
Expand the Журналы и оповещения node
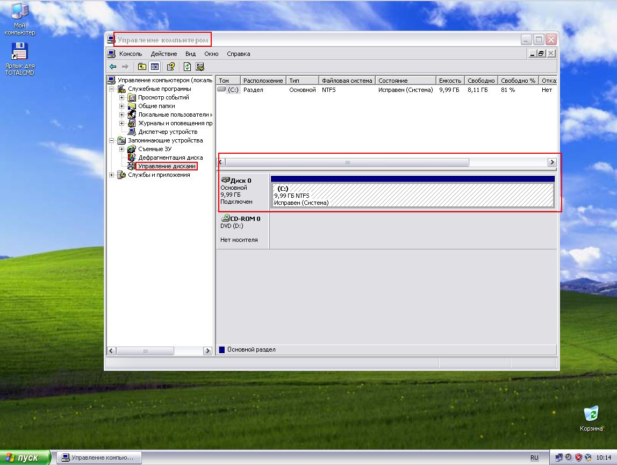[x=121, y=123]
